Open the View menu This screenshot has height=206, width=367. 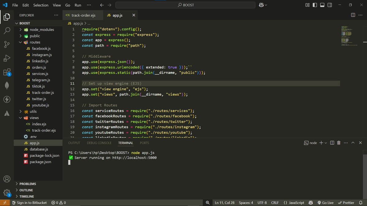coord(57,5)
